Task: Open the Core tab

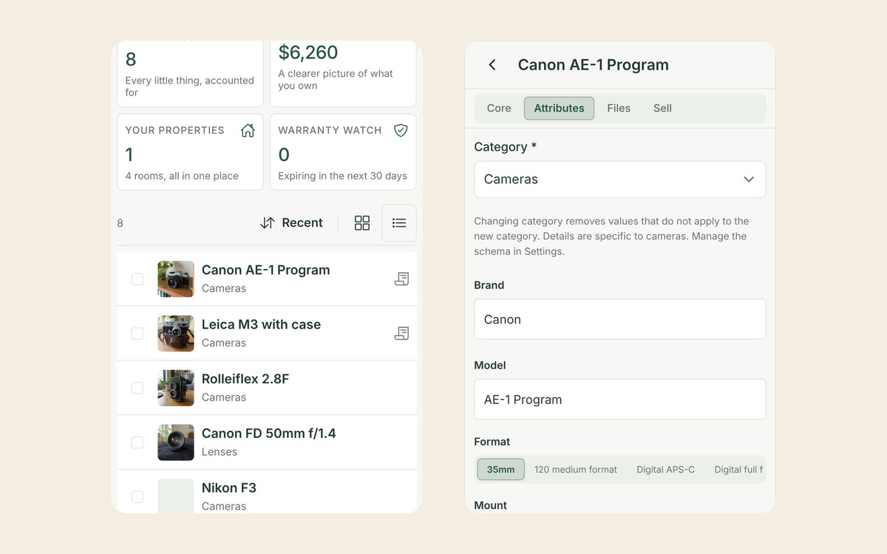Action: click(x=499, y=108)
